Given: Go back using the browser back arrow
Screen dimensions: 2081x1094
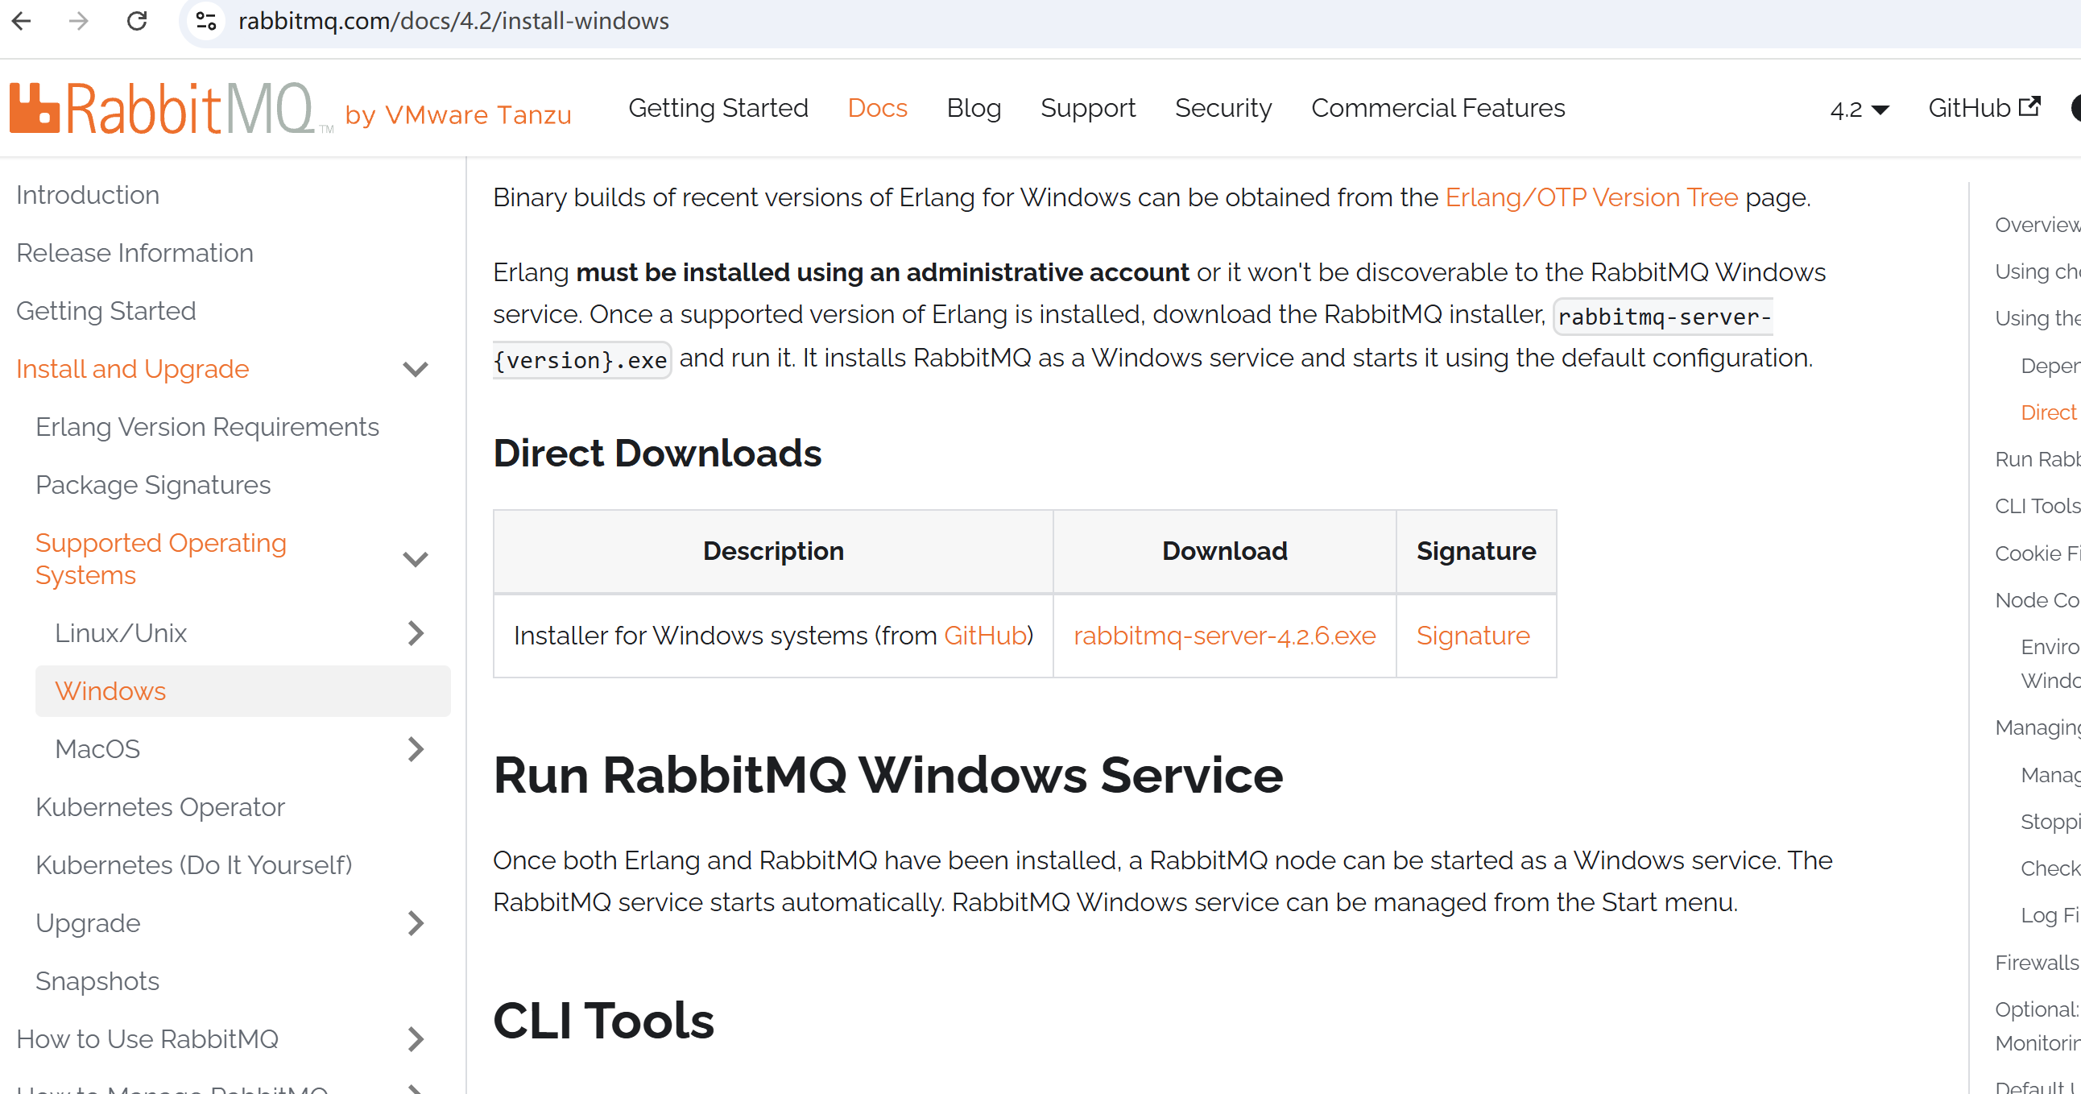Looking at the screenshot, I should pos(23,21).
